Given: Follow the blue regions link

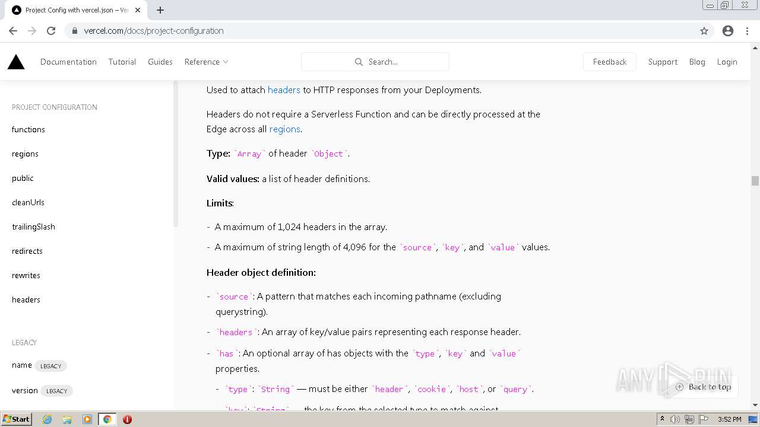Looking at the screenshot, I should (x=284, y=129).
